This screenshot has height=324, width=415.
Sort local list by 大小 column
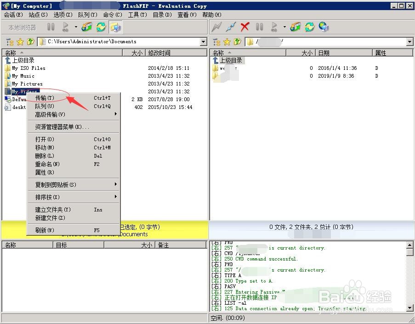[134, 53]
